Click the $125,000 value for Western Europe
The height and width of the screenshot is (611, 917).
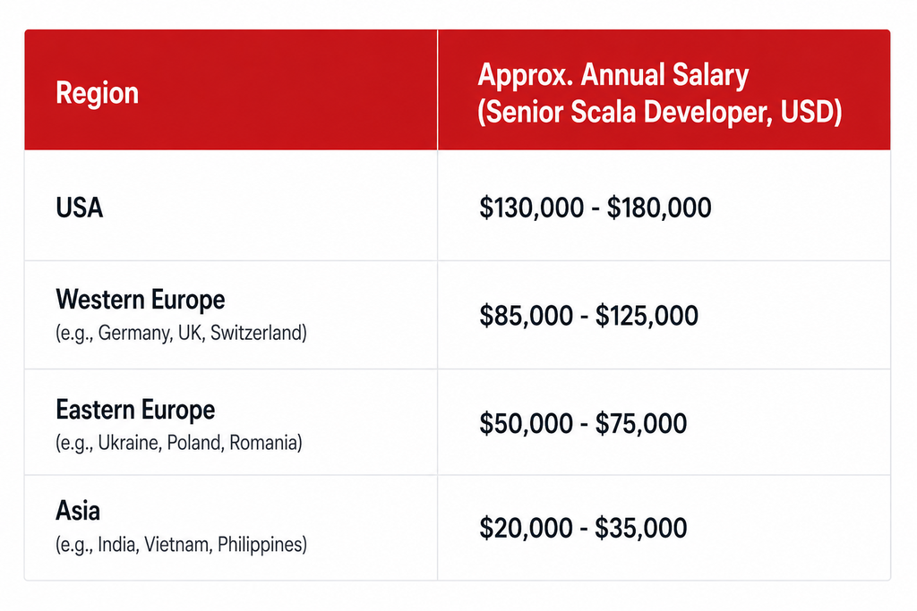coord(647,316)
